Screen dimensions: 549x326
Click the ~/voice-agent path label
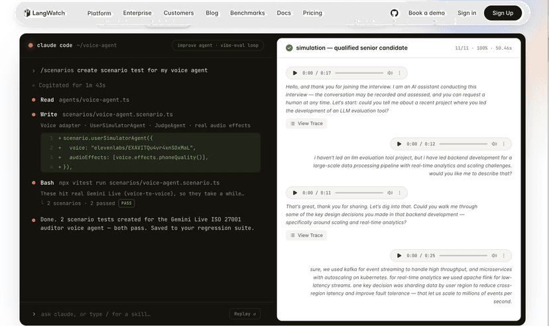tap(97, 46)
